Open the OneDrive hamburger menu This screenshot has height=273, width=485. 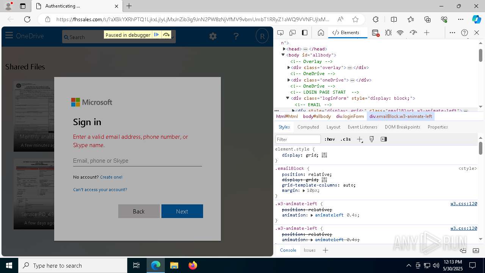point(9,36)
